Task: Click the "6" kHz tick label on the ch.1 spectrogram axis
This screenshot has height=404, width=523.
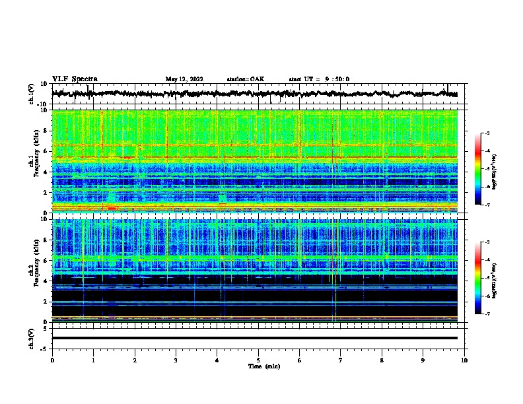Action: [x=46, y=151]
